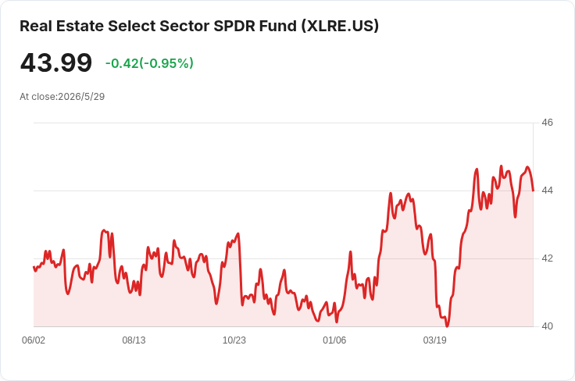This screenshot has width=575, height=381.
Task: Click the 08/13 date label on x-axis
Action: (x=134, y=340)
